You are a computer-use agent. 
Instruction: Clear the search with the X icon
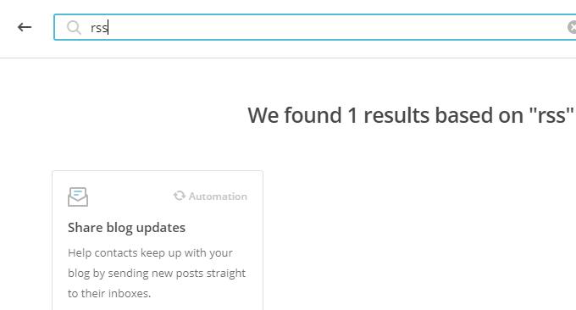[572, 28]
